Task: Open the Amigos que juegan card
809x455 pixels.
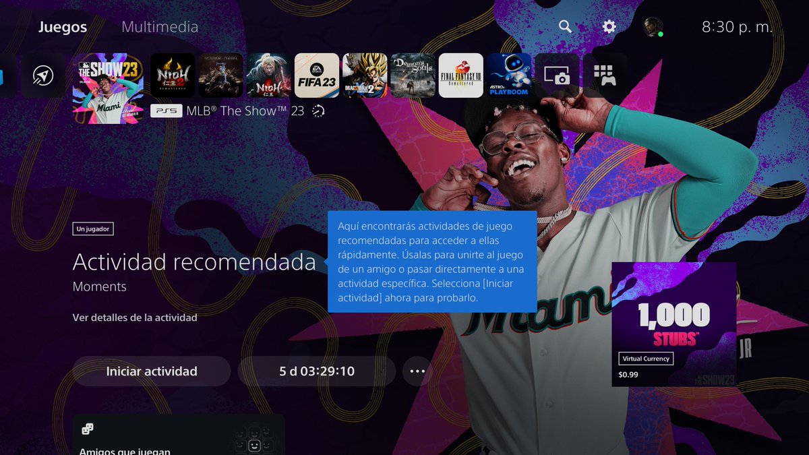Action: coord(179,435)
